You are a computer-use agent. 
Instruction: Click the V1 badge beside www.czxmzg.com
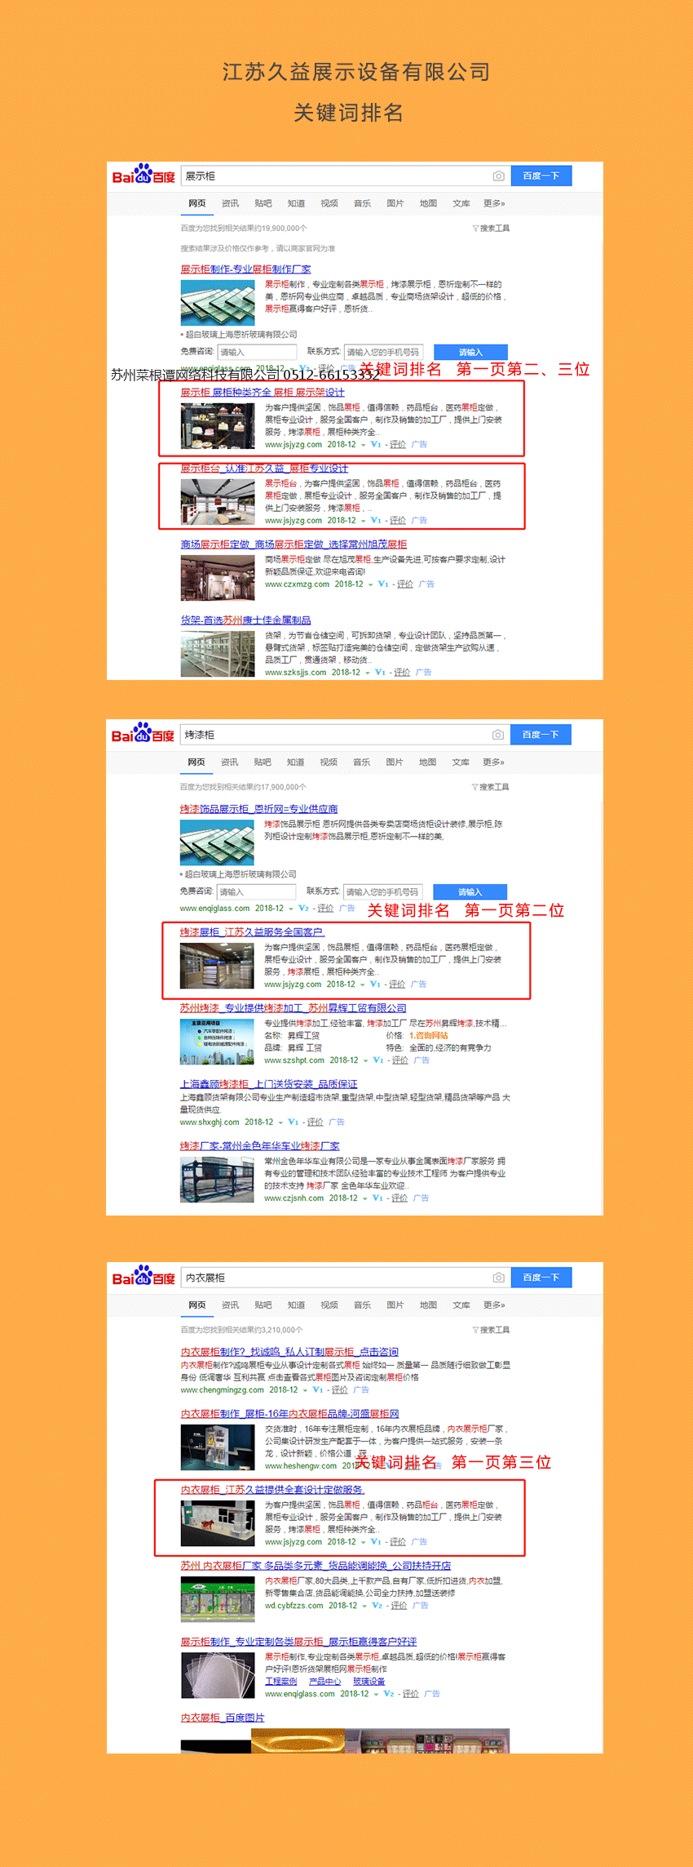[x=382, y=585]
